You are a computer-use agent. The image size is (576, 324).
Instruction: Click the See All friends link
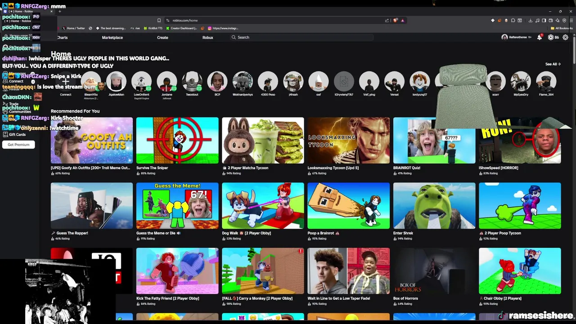point(553,64)
